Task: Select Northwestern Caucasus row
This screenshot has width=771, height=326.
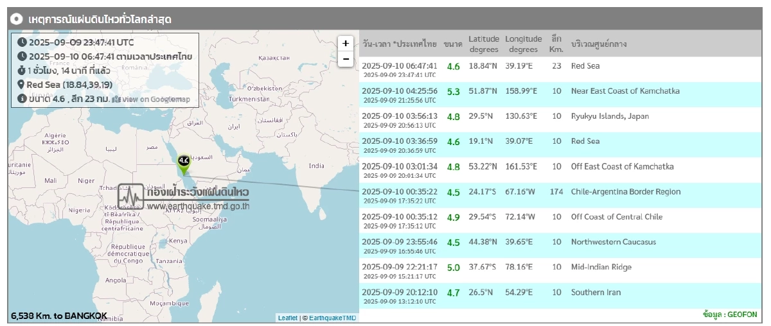Action: coord(559,245)
